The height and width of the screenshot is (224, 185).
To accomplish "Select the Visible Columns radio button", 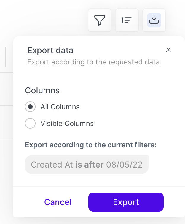I will (x=30, y=123).
